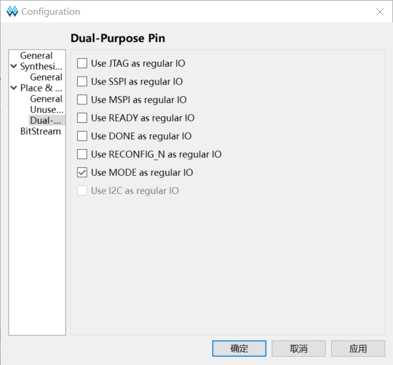Open General under Place & Route

click(x=46, y=99)
